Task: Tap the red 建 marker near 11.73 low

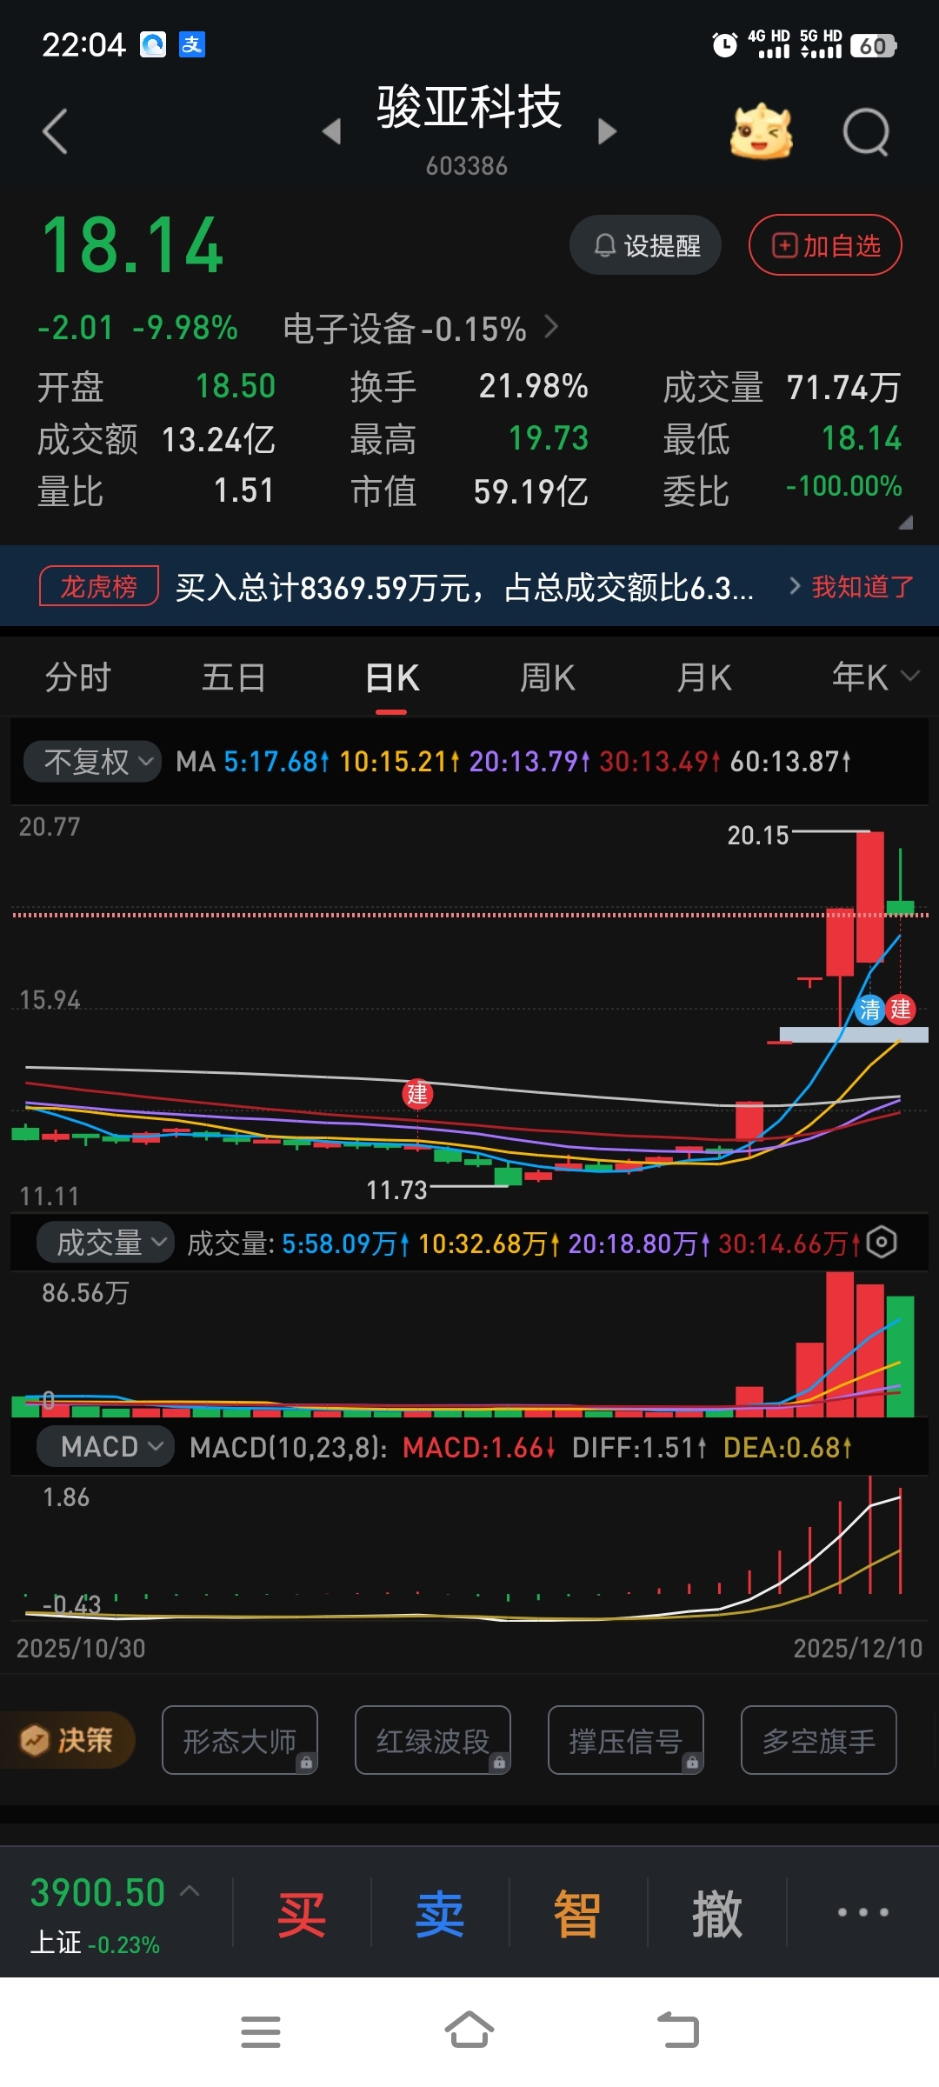Action: click(417, 1094)
